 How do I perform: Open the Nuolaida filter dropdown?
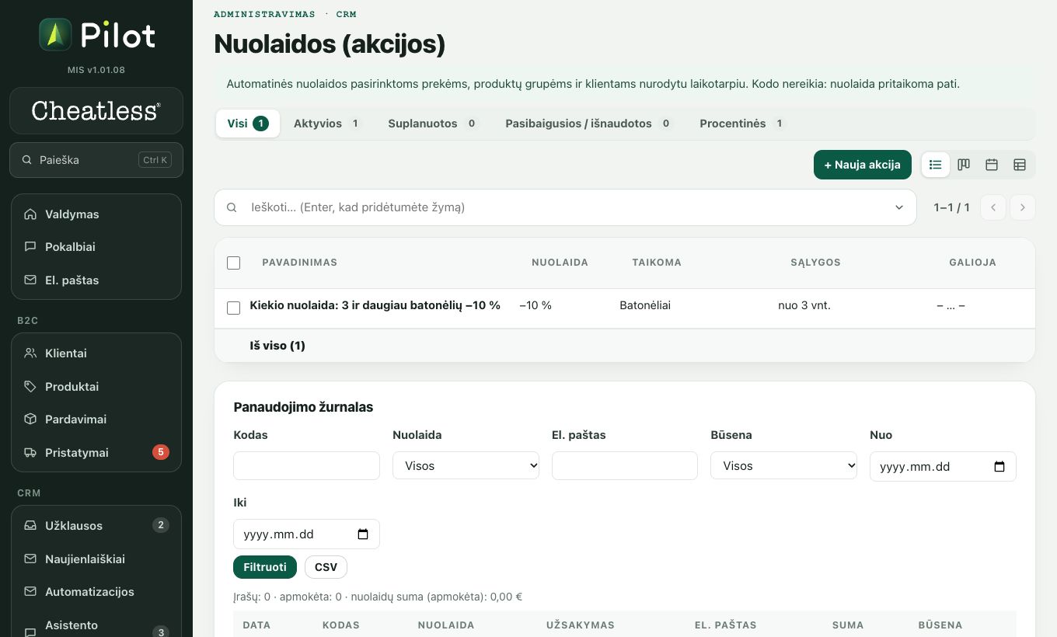466,465
